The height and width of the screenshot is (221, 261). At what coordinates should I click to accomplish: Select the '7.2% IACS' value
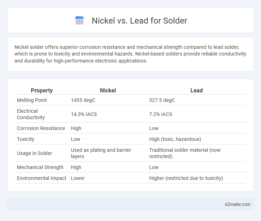pyautogui.click(x=160, y=114)
